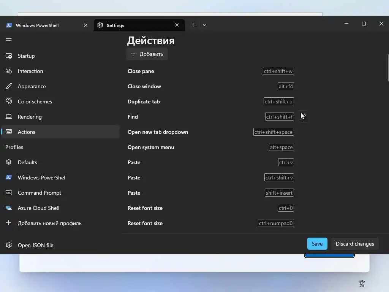Open the Appearance settings page
This screenshot has width=389, height=292.
pyautogui.click(x=60, y=86)
